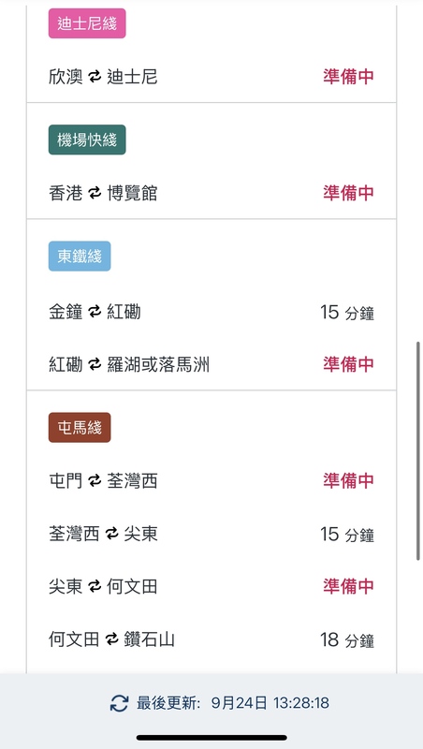
Task: Tap the 最後更新 9月24日 13:28:18 timestamp
Action: 233,703
